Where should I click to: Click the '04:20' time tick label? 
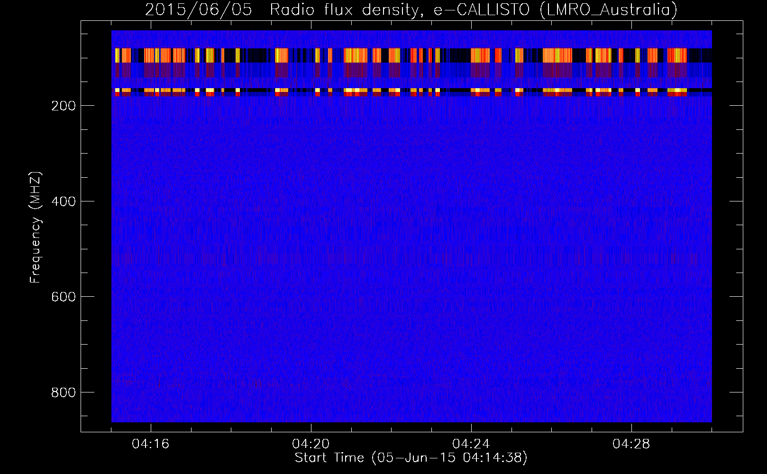tap(311, 444)
